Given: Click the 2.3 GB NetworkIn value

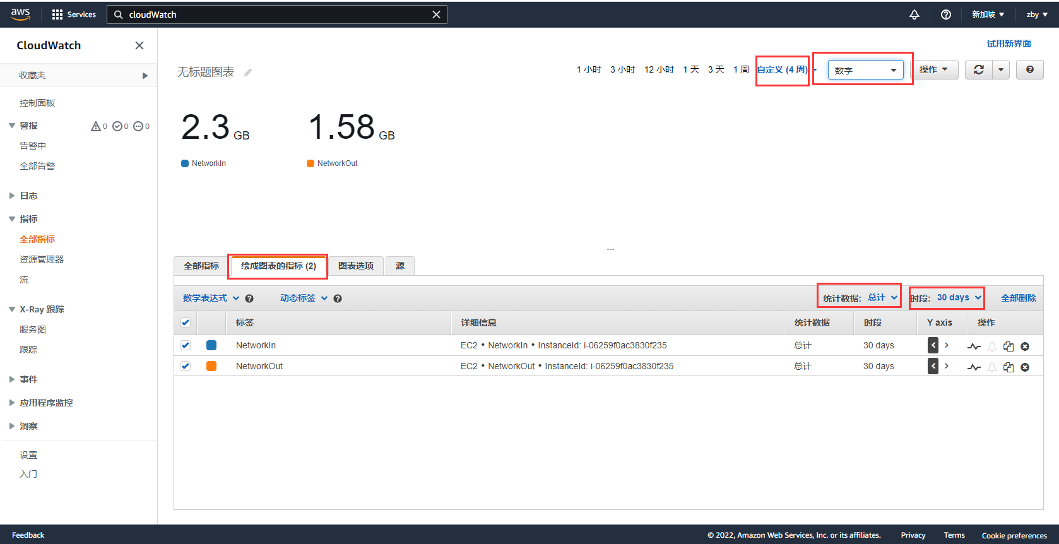Looking at the screenshot, I should pyautogui.click(x=215, y=127).
